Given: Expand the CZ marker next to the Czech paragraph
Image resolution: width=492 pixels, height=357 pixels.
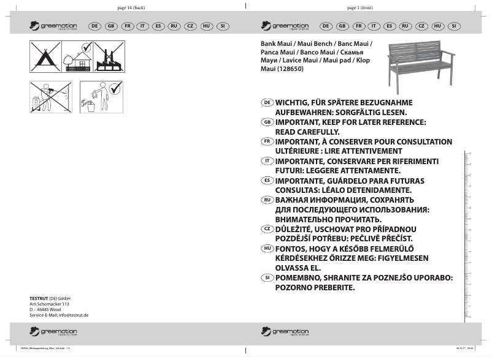Looking at the screenshot, I should [266, 230].
